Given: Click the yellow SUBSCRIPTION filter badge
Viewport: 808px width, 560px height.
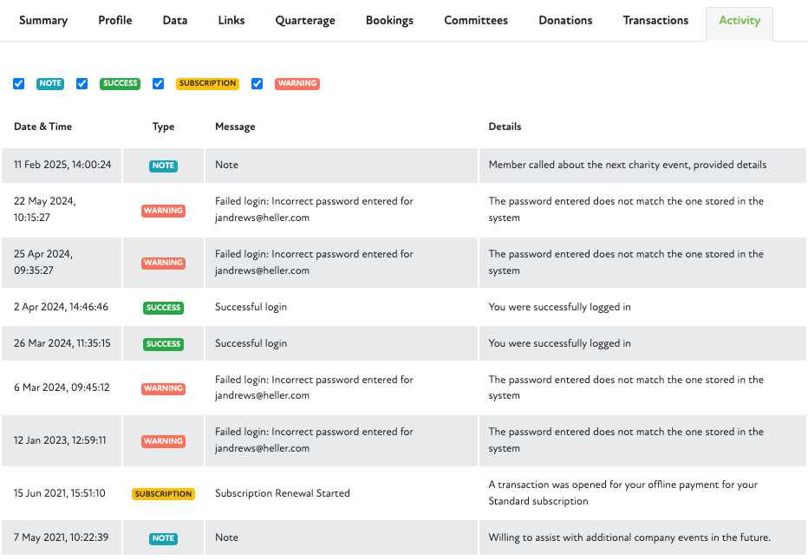Looking at the screenshot, I should (207, 84).
